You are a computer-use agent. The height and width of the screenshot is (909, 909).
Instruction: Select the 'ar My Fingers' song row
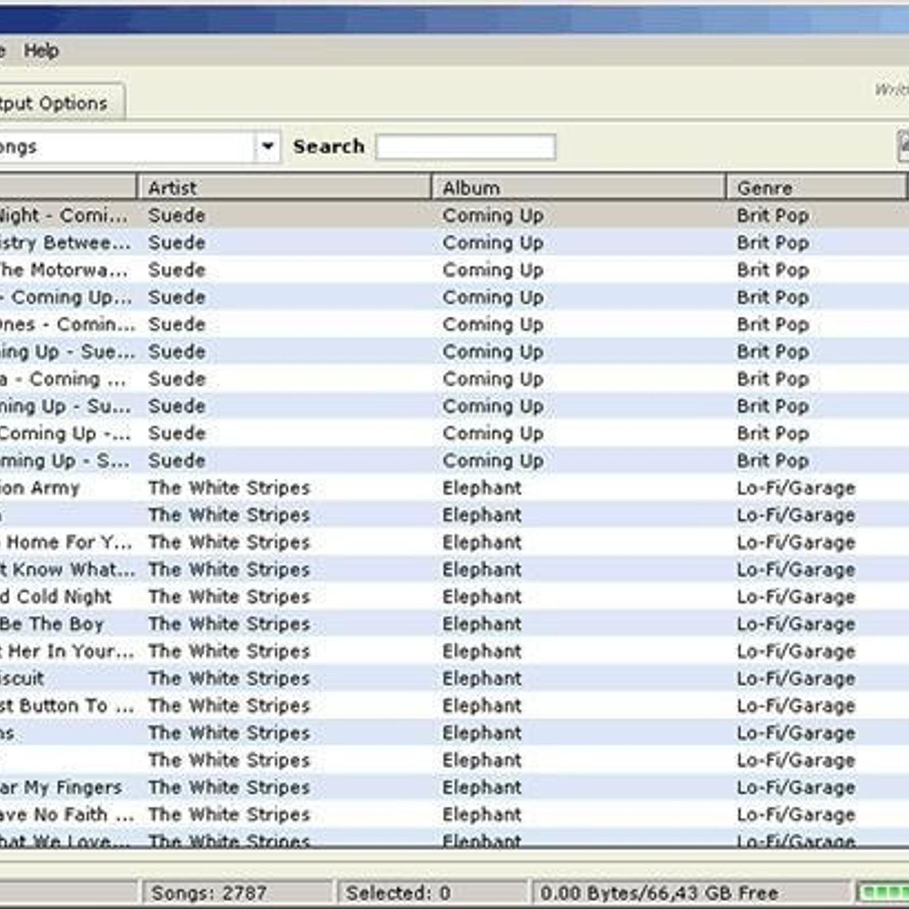(454, 789)
